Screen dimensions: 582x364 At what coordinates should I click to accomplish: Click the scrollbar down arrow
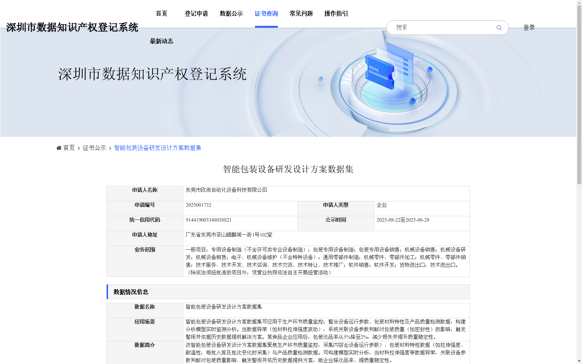579,361
